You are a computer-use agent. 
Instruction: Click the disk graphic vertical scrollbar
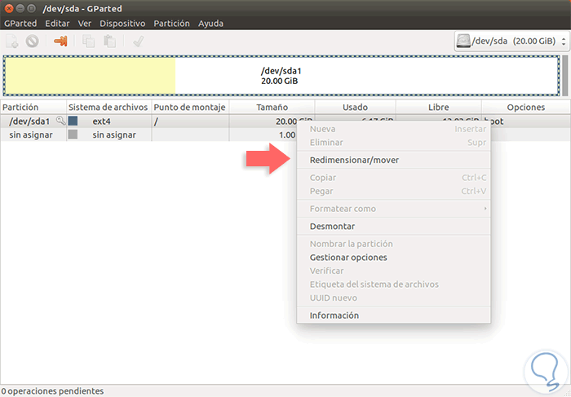click(x=564, y=76)
